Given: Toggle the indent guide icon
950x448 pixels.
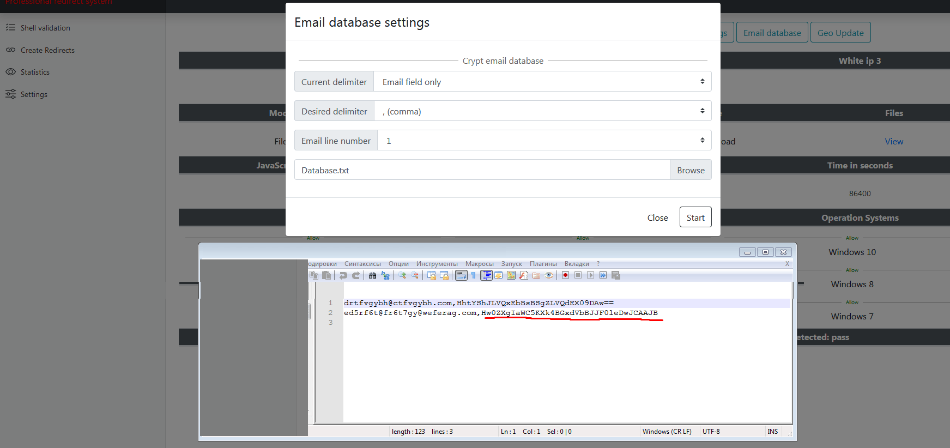Looking at the screenshot, I should (x=486, y=275).
